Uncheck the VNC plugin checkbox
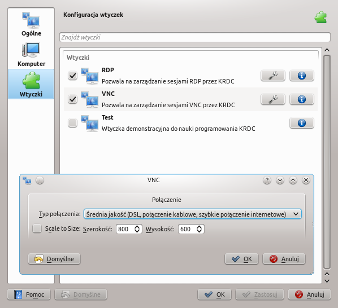 tap(72, 99)
